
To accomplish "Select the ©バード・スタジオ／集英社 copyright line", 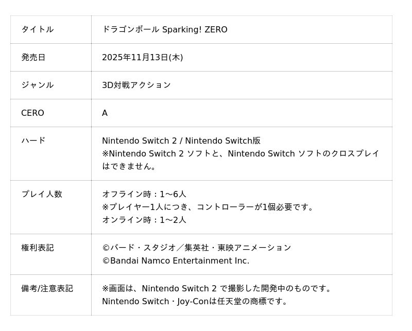I will coord(196,248).
